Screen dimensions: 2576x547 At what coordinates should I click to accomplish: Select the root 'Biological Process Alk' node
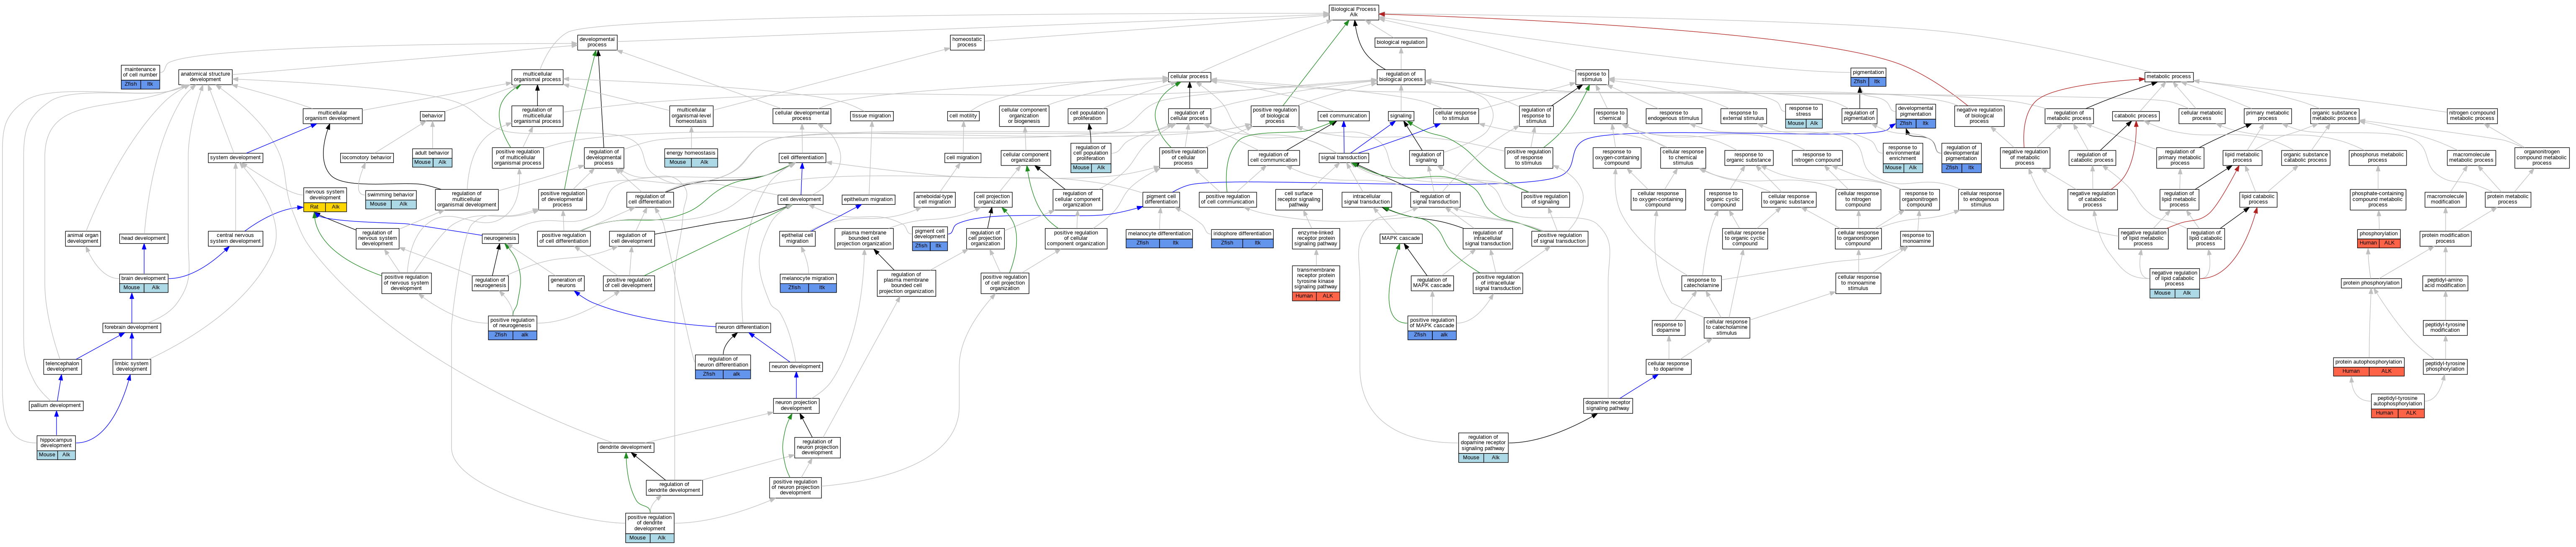(x=1354, y=12)
